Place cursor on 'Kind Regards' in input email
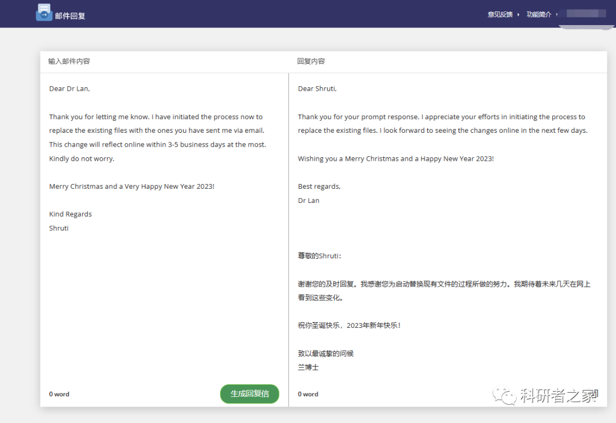The image size is (616, 423). click(x=70, y=214)
